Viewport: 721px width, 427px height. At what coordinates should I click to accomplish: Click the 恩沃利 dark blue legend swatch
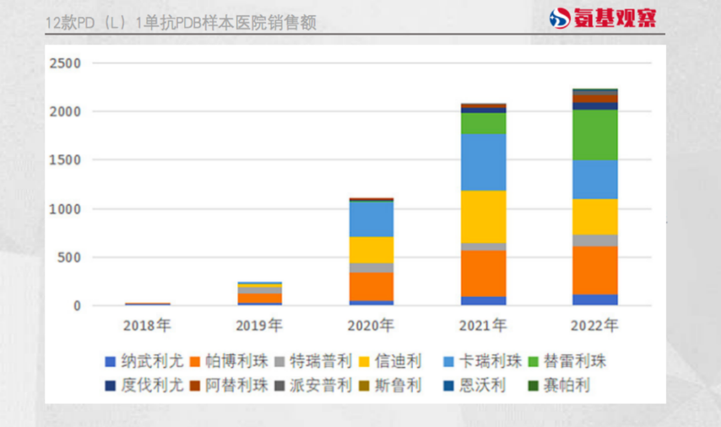point(449,386)
